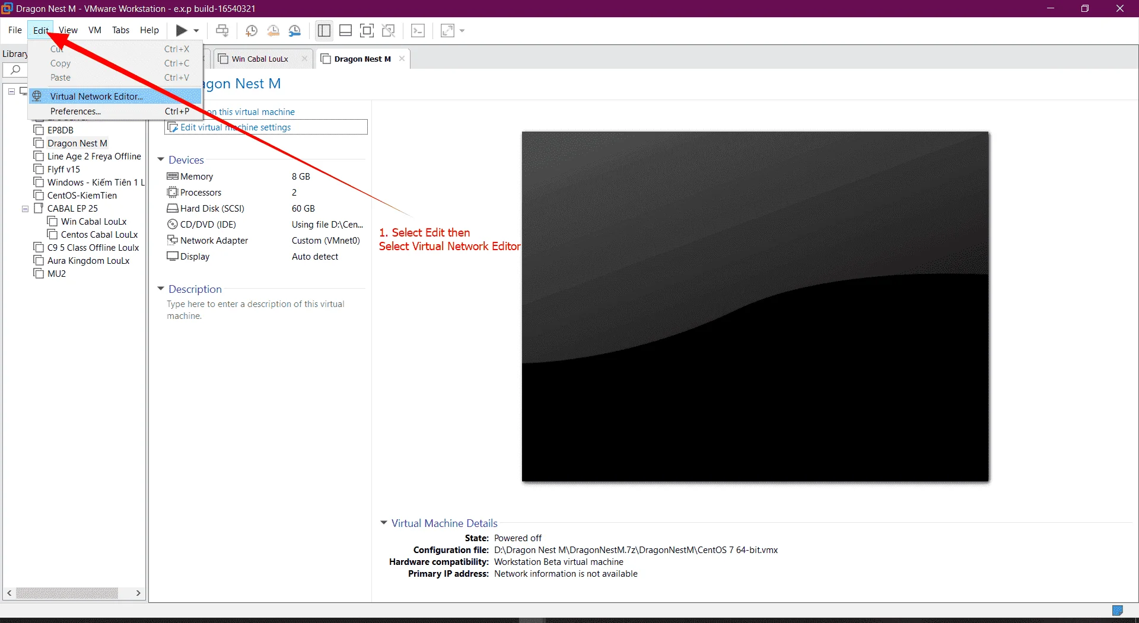Choose Preferences from the Edit menu
1139x623 pixels.
[115, 111]
